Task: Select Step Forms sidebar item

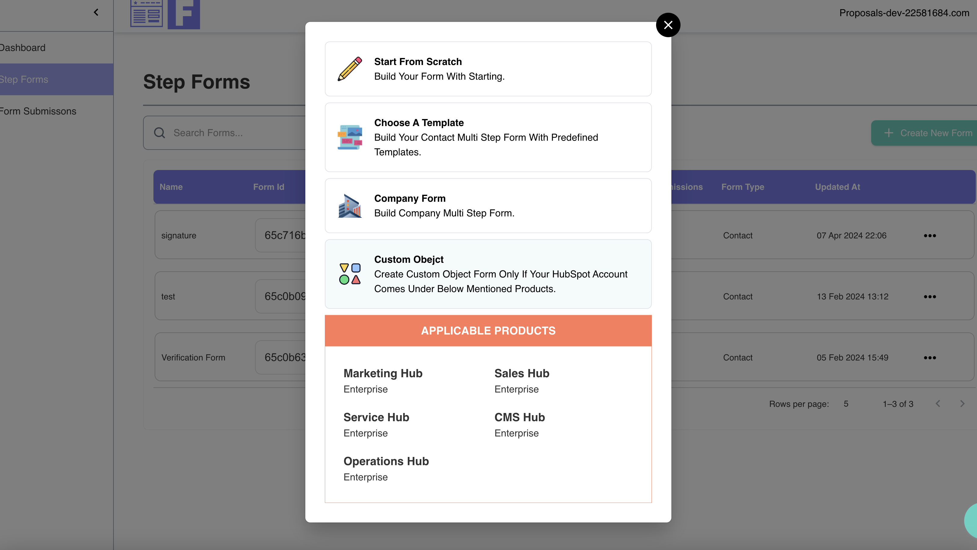Action: coord(24,79)
